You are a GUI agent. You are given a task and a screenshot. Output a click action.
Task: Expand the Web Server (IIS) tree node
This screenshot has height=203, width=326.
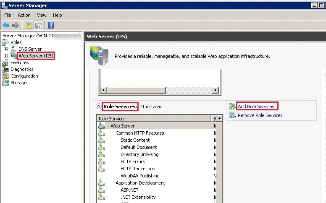(x=5, y=56)
